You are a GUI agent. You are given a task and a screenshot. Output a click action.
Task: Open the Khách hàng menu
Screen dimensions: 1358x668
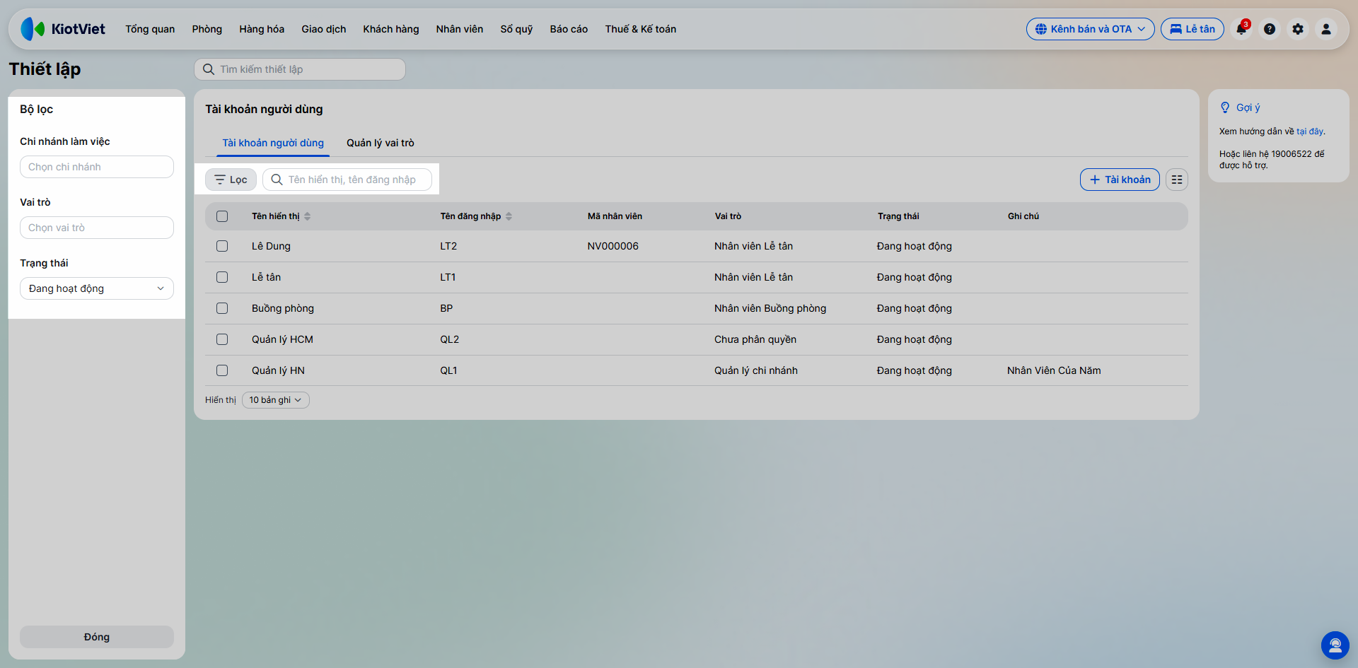click(x=391, y=29)
